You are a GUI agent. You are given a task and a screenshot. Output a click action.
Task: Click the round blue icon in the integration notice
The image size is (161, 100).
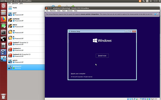click(x=155, y=14)
